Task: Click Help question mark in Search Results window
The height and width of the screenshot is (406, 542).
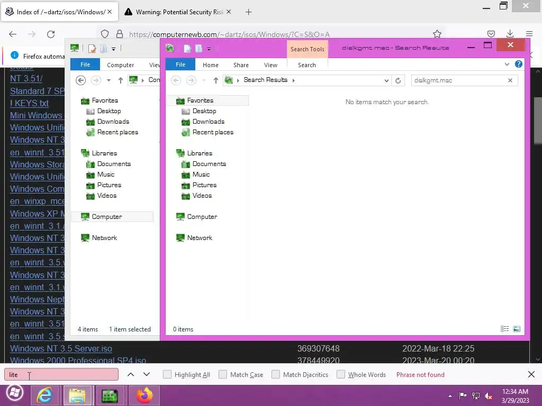Action: coord(519,64)
